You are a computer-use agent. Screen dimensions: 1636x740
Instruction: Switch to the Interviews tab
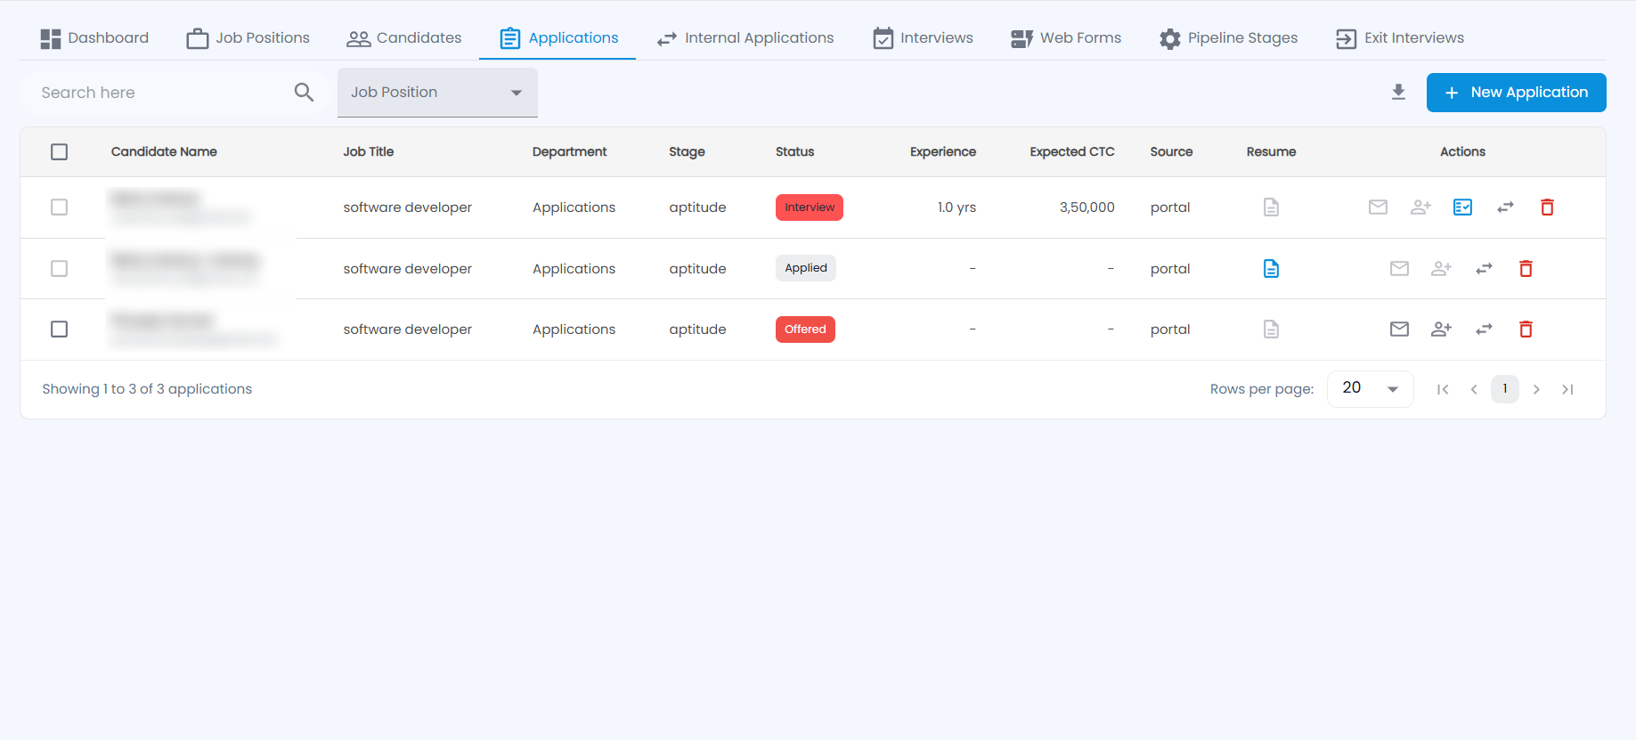tap(923, 38)
